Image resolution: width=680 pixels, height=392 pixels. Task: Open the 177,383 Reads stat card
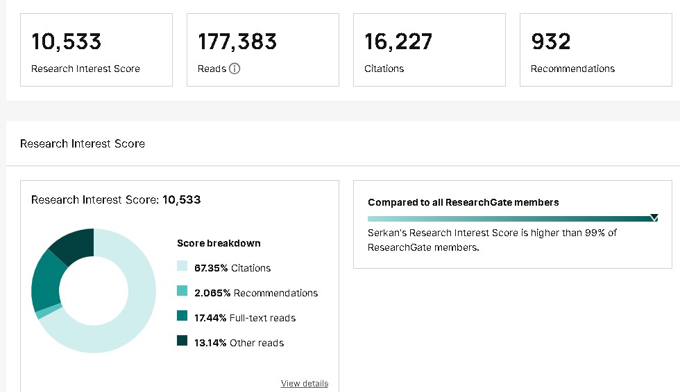[x=263, y=50]
